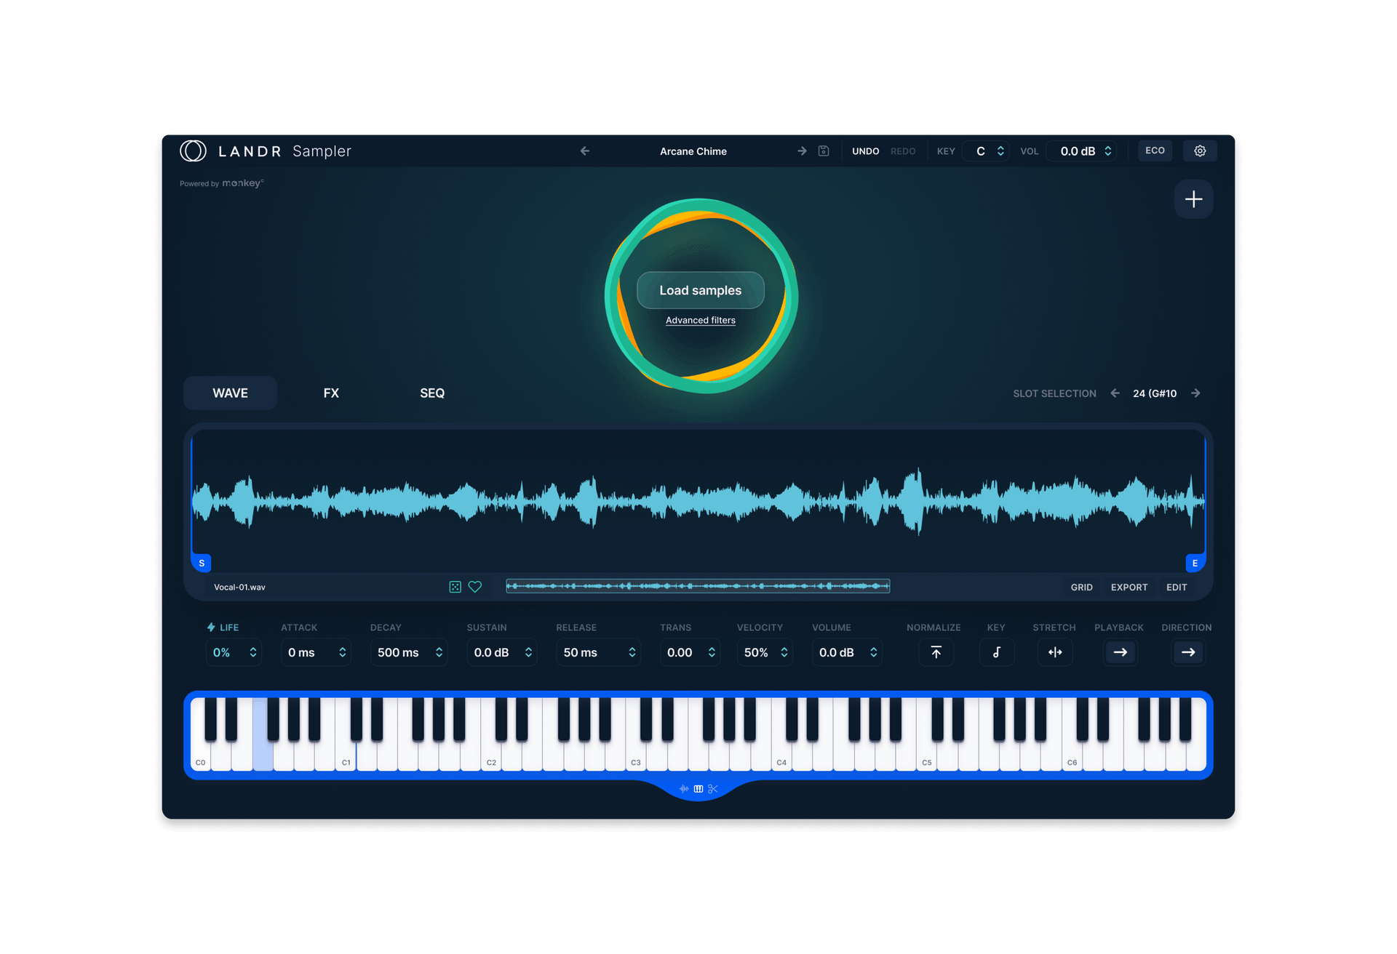Click UNDO

865,151
